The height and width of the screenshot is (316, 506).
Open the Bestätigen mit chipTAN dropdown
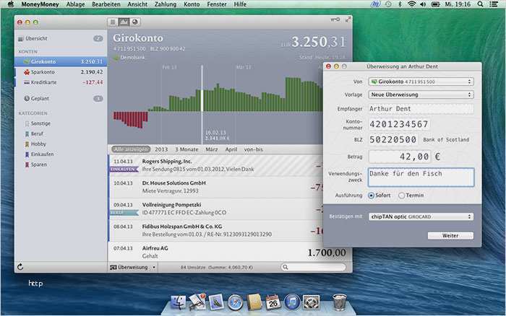tap(421, 216)
